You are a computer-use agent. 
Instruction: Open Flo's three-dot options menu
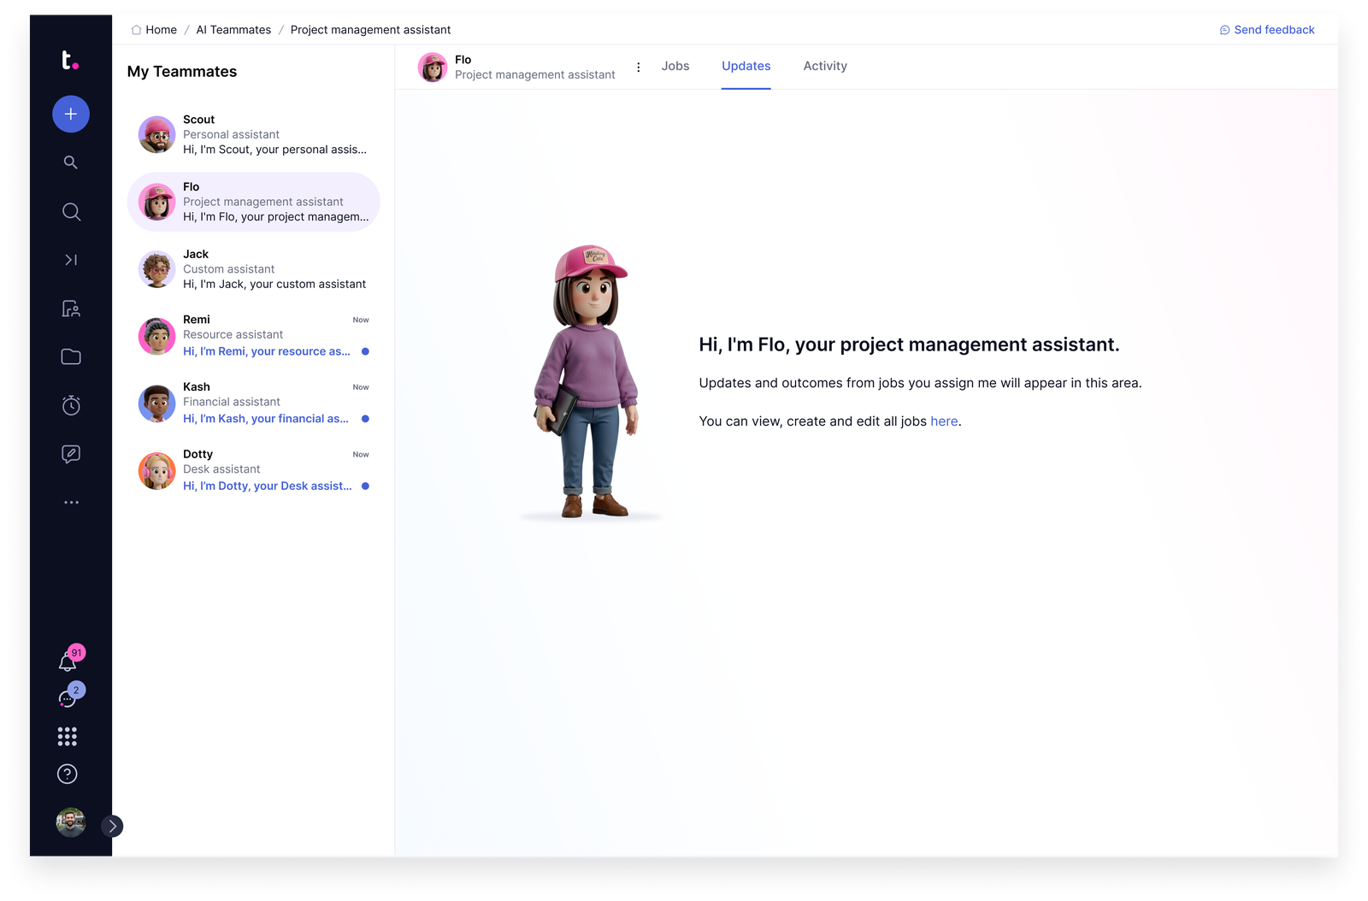point(639,68)
